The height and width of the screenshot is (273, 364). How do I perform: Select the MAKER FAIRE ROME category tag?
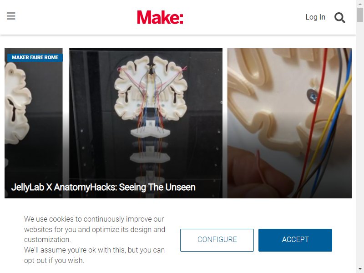tap(35, 57)
